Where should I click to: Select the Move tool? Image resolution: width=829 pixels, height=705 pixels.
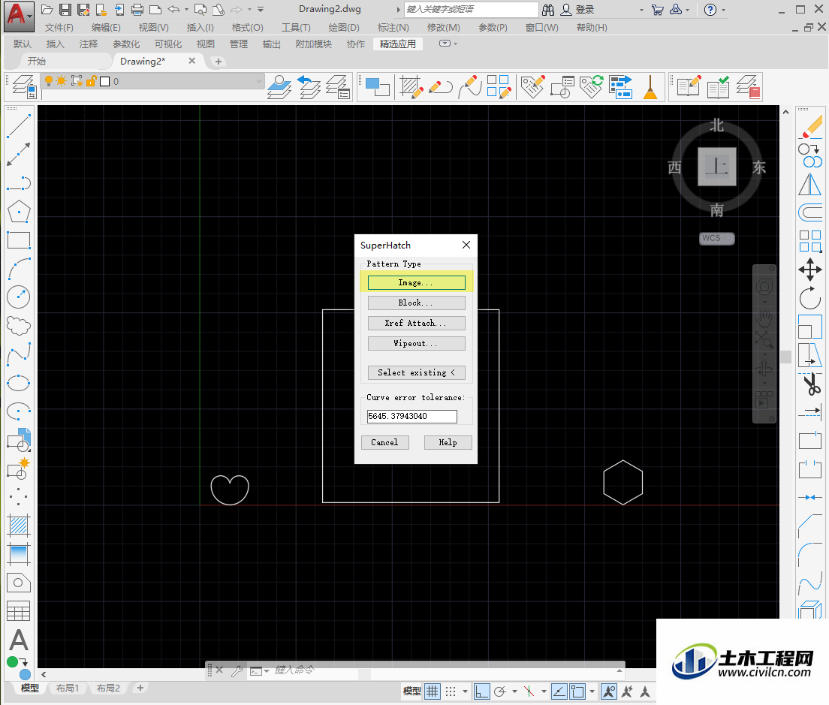click(x=810, y=270)
